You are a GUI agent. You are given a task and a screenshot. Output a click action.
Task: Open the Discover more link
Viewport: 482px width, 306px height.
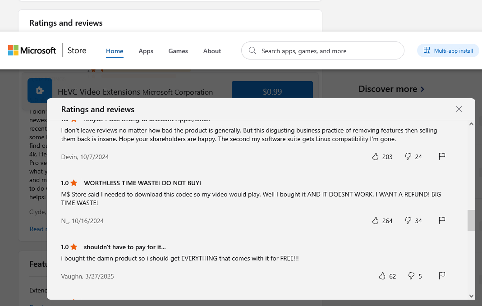tap(391, 89)
